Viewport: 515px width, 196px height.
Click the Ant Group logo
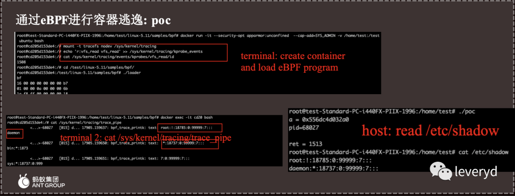(x=41, y=181)
